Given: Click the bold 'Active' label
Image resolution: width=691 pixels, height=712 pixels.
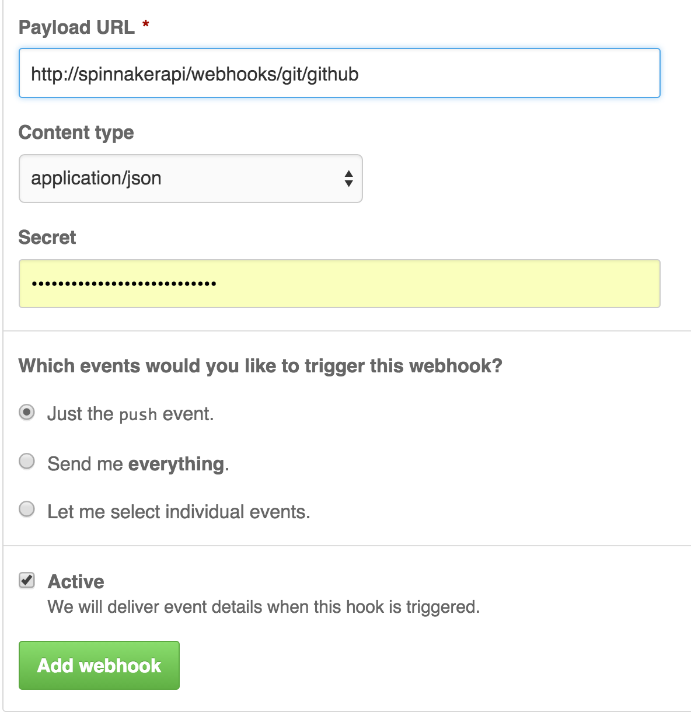Looking at the screenshot, I should 76,581.
